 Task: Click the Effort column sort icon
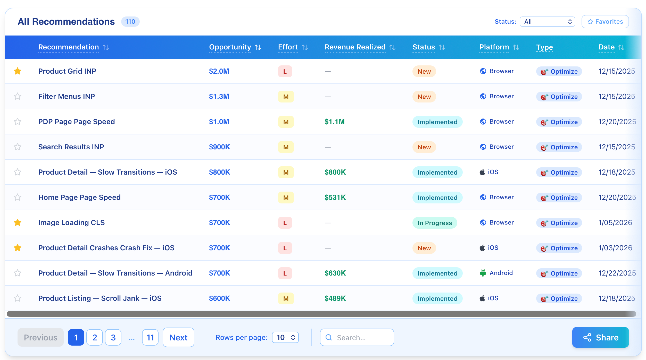point(305,47)
